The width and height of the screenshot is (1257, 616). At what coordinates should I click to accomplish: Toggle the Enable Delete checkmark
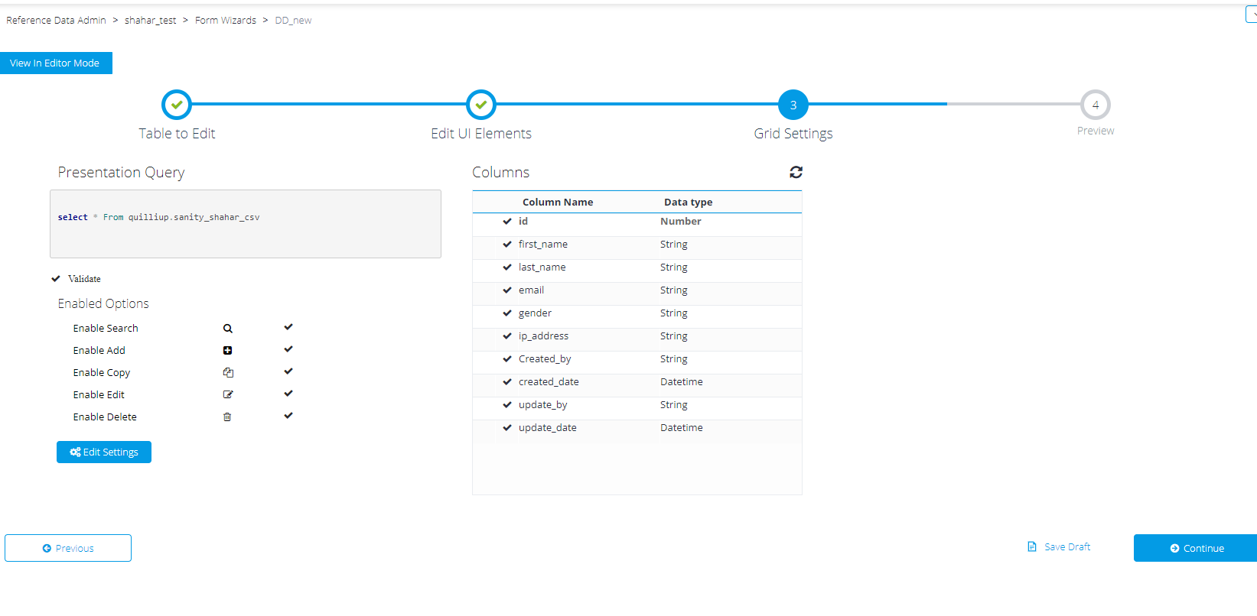tap(288, 416)
